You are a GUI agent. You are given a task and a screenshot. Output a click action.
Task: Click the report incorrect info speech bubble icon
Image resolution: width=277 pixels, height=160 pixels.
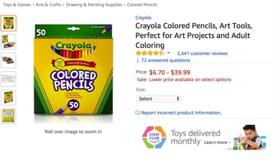[x=138, y=113]
